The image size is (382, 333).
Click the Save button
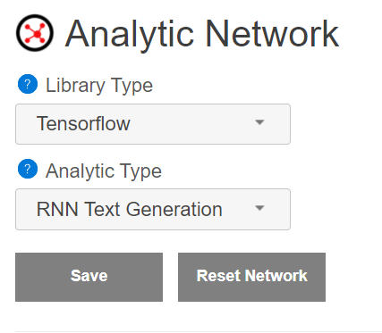89,277
